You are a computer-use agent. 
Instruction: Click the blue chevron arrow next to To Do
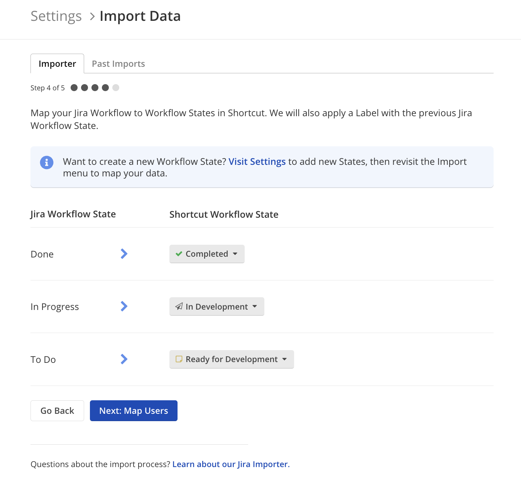pyautogui.click(x=124, y=359)
